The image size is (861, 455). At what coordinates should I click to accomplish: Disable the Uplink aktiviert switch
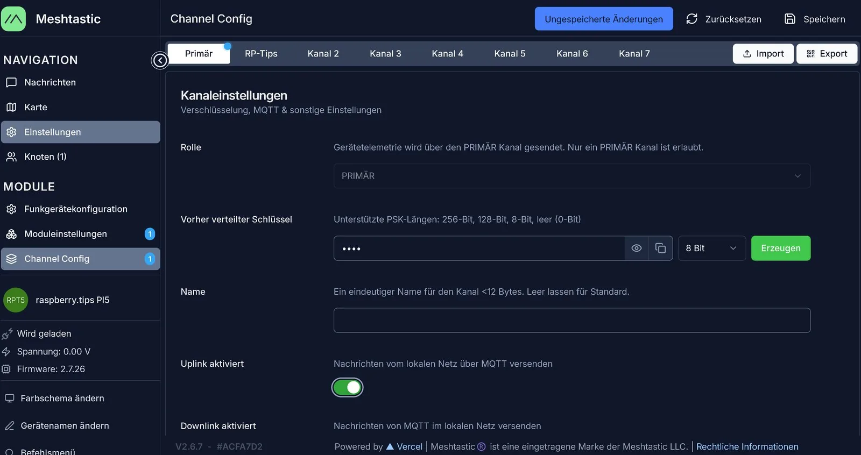click(x=348, y=387)
